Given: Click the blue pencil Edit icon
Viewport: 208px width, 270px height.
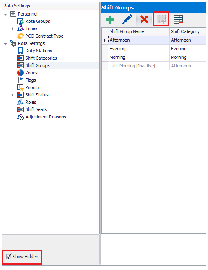Looking at the screenshot, I should point(127,19).
